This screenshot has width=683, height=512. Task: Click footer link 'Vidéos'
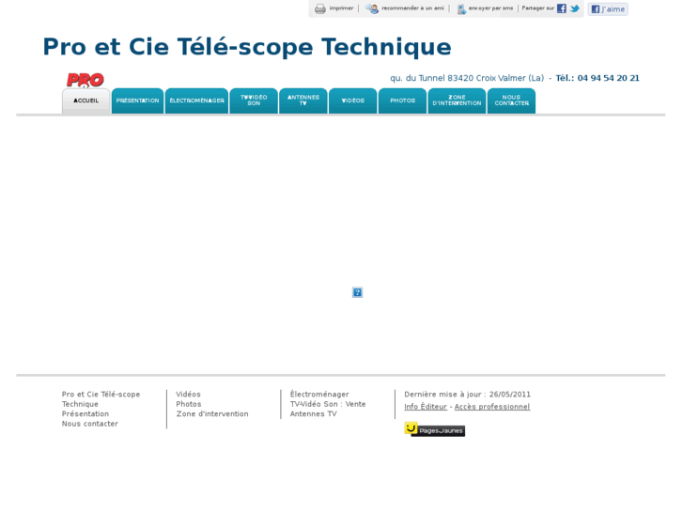(x=188, y=395)
